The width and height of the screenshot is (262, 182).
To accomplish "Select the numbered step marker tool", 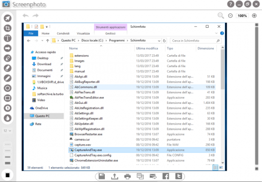I will pos(8,108).
